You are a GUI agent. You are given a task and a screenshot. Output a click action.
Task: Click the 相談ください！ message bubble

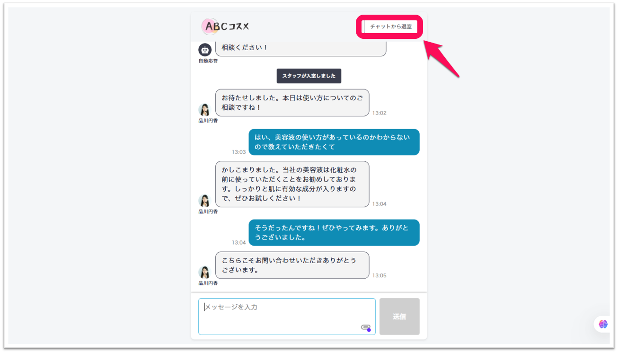(x=301, y=48)
